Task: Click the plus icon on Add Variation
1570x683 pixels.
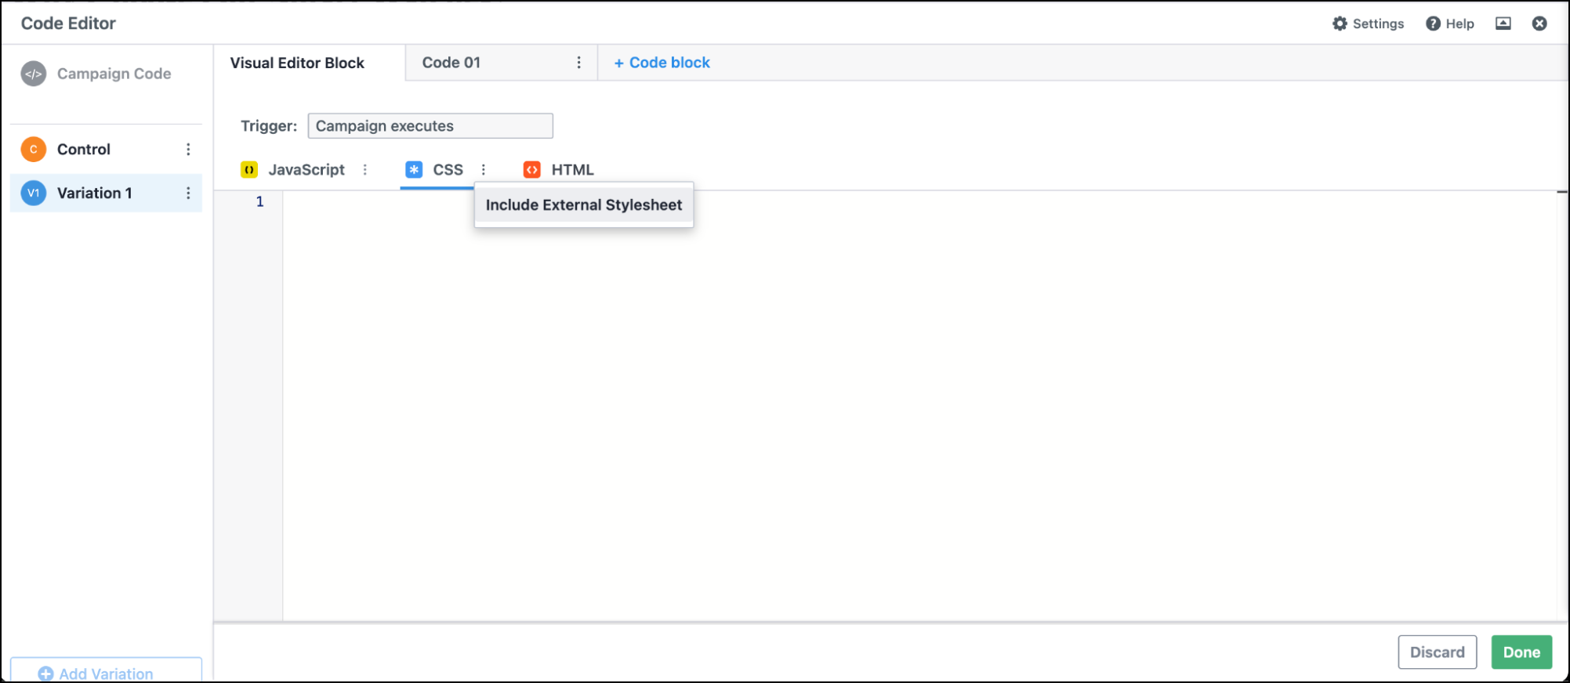Action: (45, 674)
